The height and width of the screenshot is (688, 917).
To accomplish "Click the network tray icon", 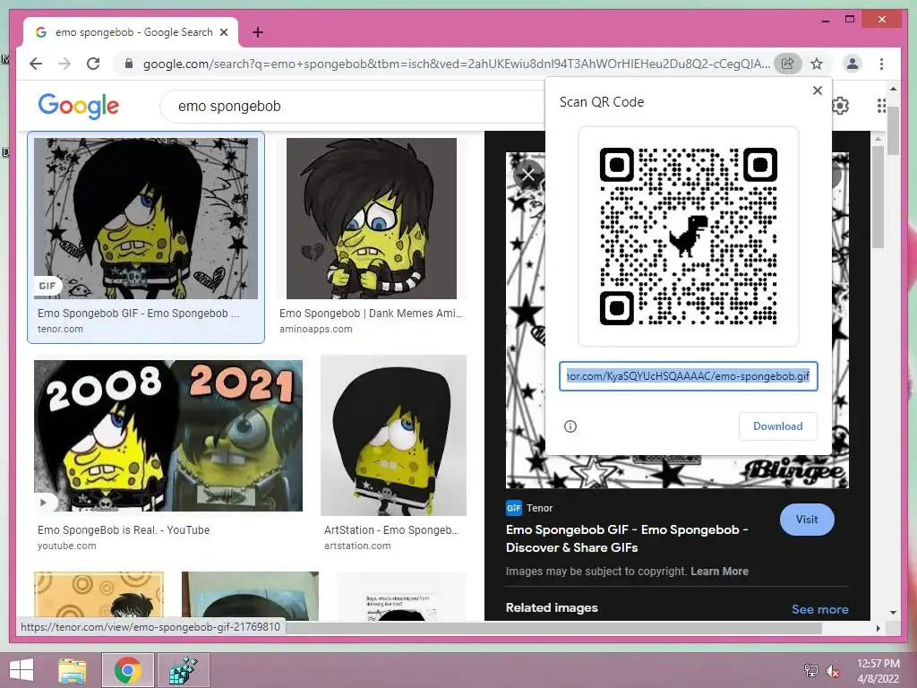I will (x=810, y=670).
